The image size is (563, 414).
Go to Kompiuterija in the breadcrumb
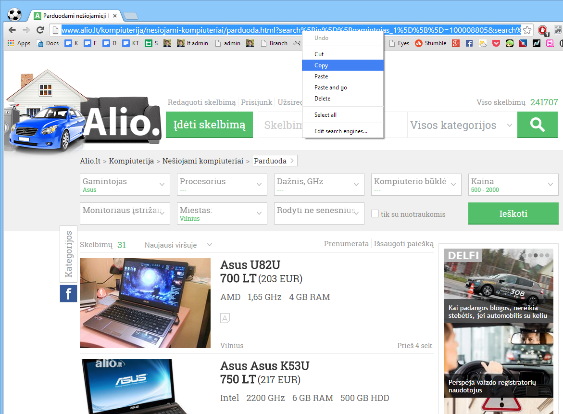click(x=131, y=161)
